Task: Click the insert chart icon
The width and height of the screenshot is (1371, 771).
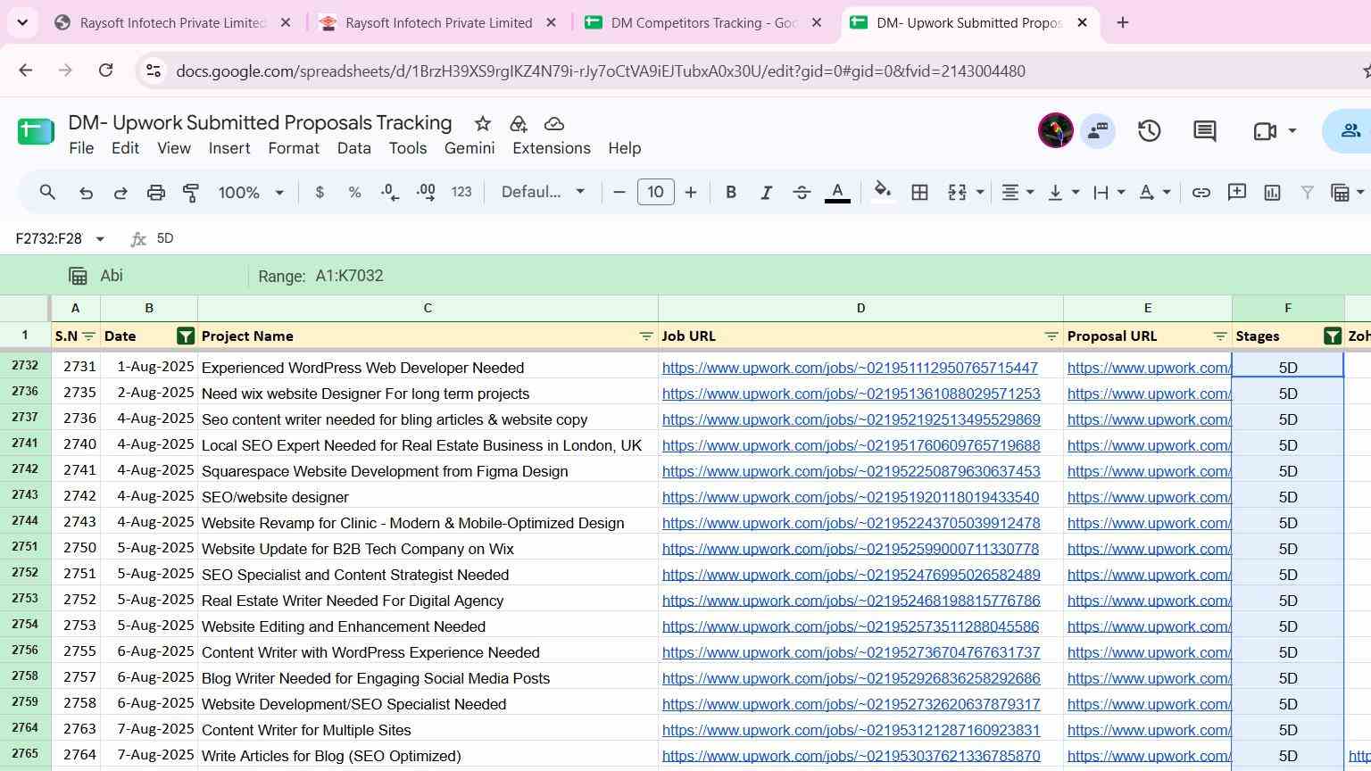Action: tap(1272, 193)
